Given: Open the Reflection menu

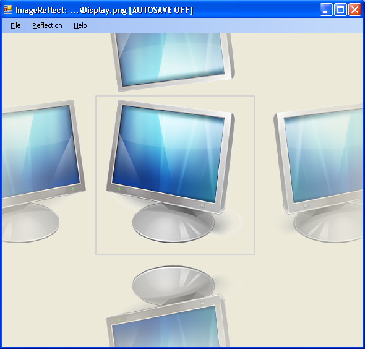Looking at the screenshot, I should [x=47, y=25].
